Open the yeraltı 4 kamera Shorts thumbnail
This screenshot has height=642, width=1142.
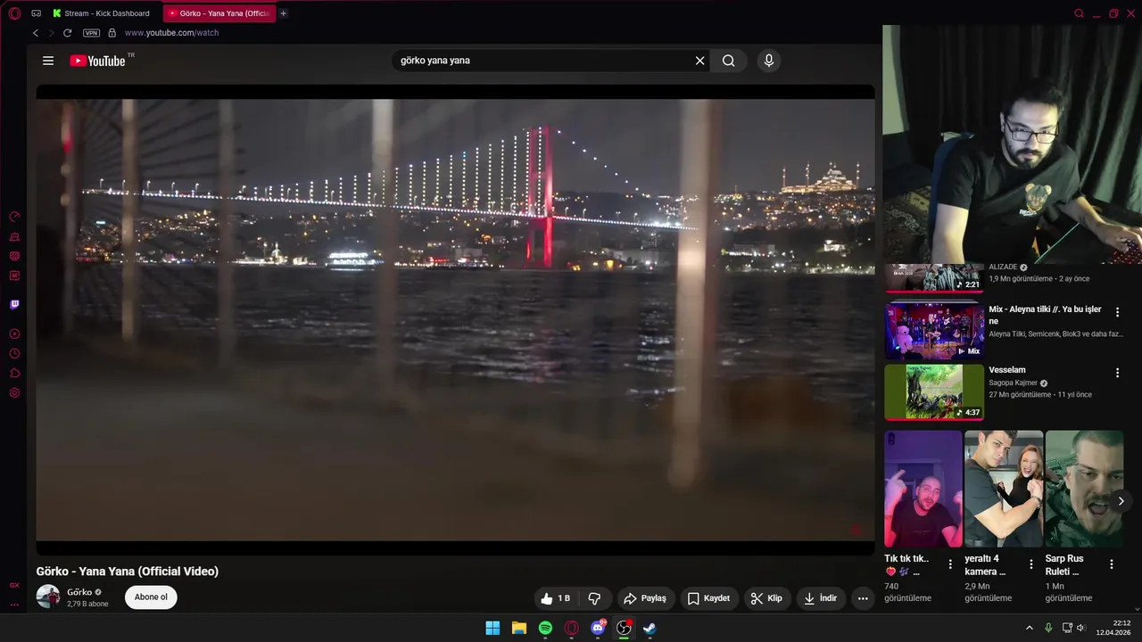tap(1004, 489)
